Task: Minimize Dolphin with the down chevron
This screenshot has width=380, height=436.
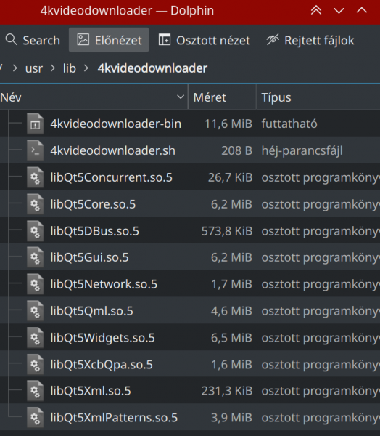Action: (x=339, y=11)
